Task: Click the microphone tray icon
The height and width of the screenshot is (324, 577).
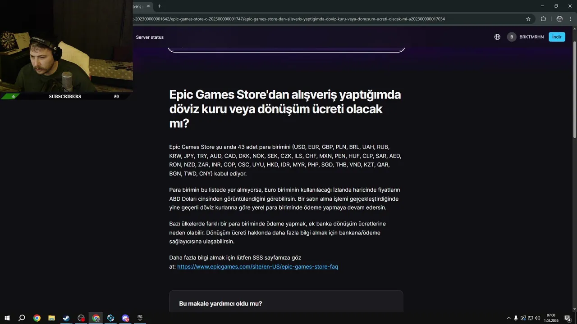Action: click(x=516, y=318)
